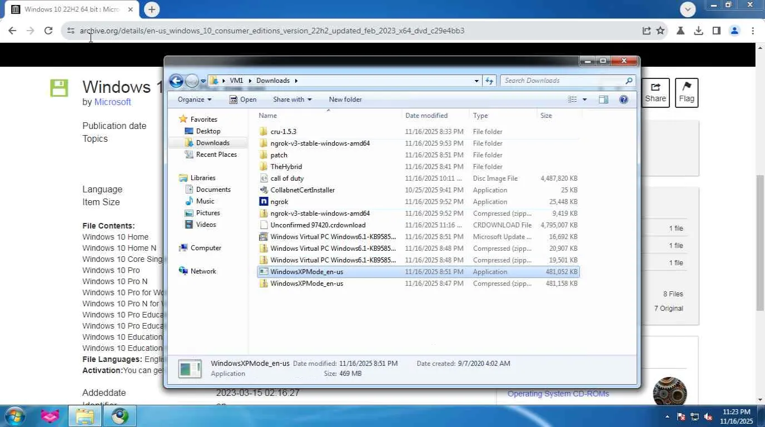Image resolution: width=765 pixels, height=427 pixels.
Task: Open Action Center flag in system tray
Action: pos(682,416)
